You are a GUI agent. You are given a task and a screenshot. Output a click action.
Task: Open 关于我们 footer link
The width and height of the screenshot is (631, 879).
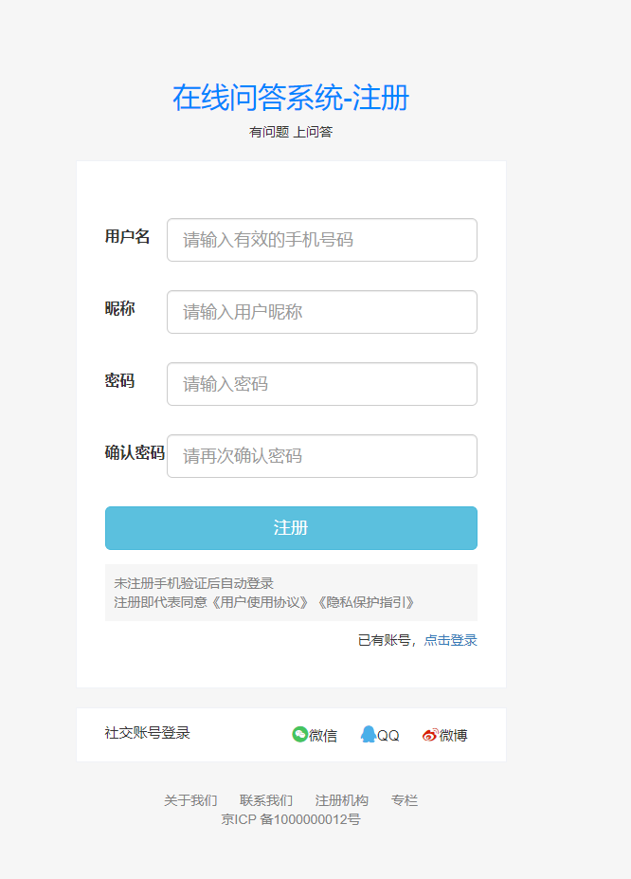(x=190, y=800)
